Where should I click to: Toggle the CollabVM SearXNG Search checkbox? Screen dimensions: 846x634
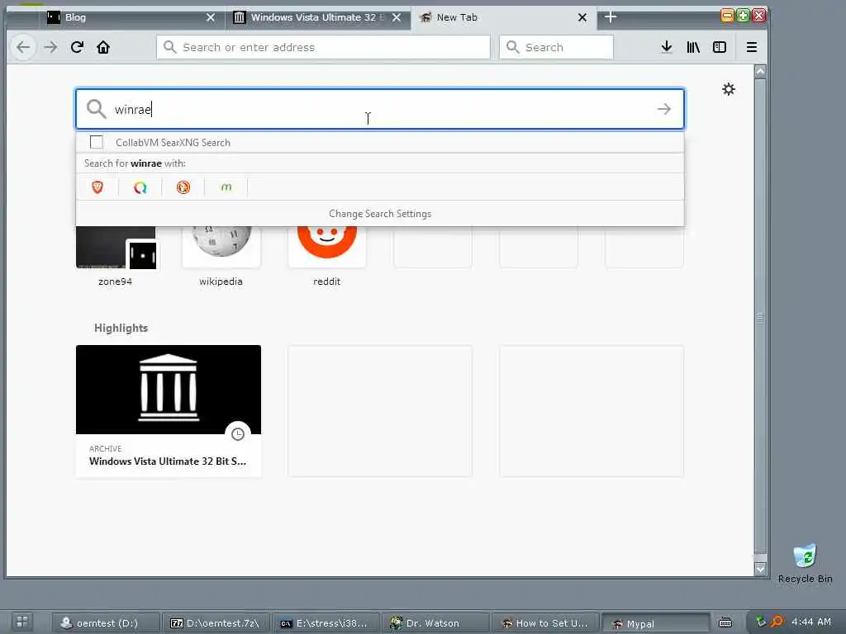click(97, 142)
